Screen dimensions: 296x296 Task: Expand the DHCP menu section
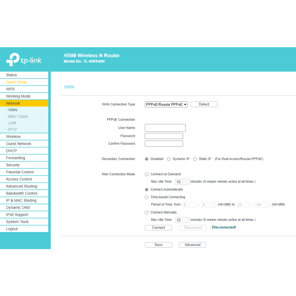coord(12,151)
